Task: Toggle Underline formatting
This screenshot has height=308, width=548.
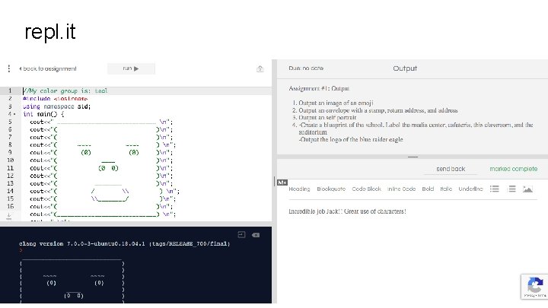Action: click(x=470, y=189)
